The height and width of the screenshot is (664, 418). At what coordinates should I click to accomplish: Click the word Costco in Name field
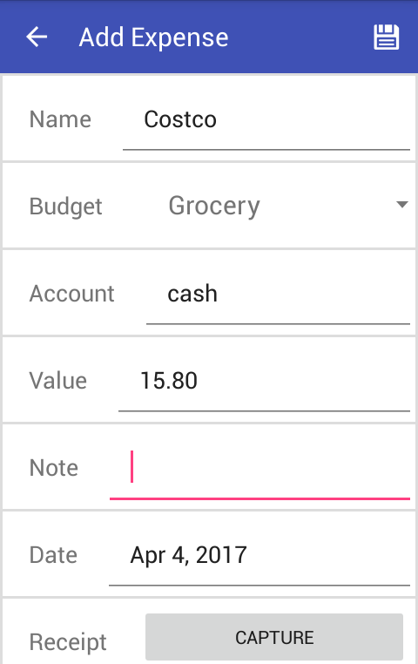(x=180, y=119)
